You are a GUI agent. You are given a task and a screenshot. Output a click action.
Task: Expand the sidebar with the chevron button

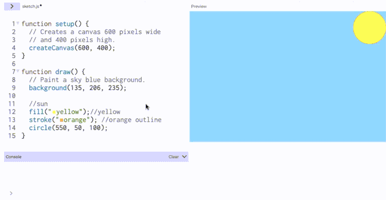coord(12,6)
